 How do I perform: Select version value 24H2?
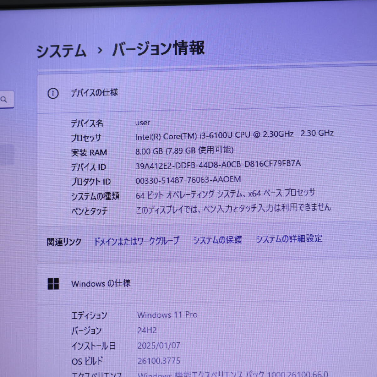[147, 330]
